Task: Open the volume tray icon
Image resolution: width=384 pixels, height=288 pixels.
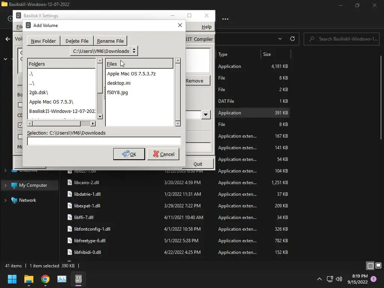Action: (339, 279)
